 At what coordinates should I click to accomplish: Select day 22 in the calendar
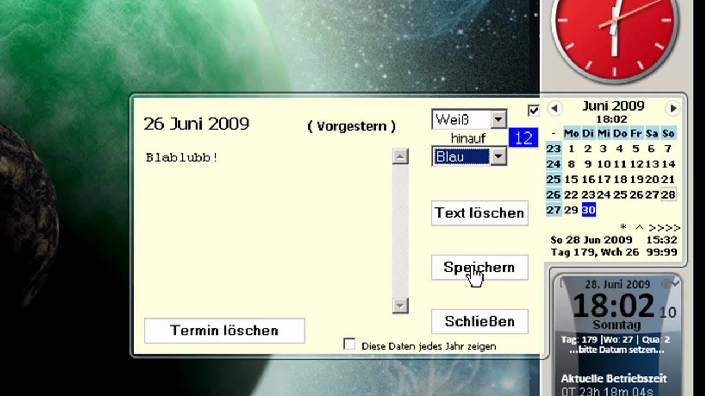pyautogui.click(x=571, y=195)
